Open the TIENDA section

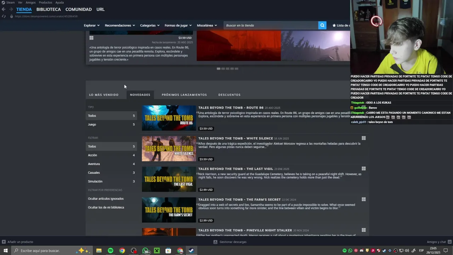[24, 9]
